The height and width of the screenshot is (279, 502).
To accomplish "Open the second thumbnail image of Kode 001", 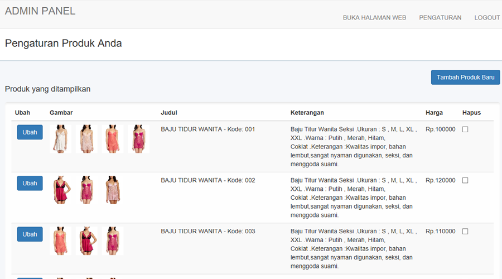I will point(86,139).
